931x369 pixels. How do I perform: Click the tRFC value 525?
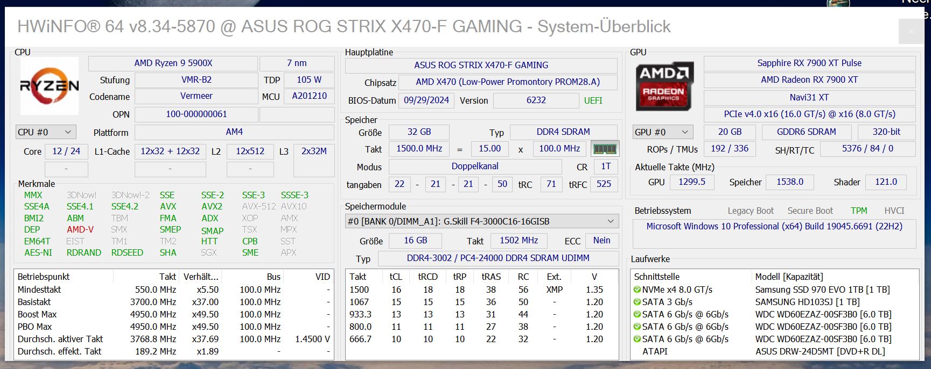(604, 184)
